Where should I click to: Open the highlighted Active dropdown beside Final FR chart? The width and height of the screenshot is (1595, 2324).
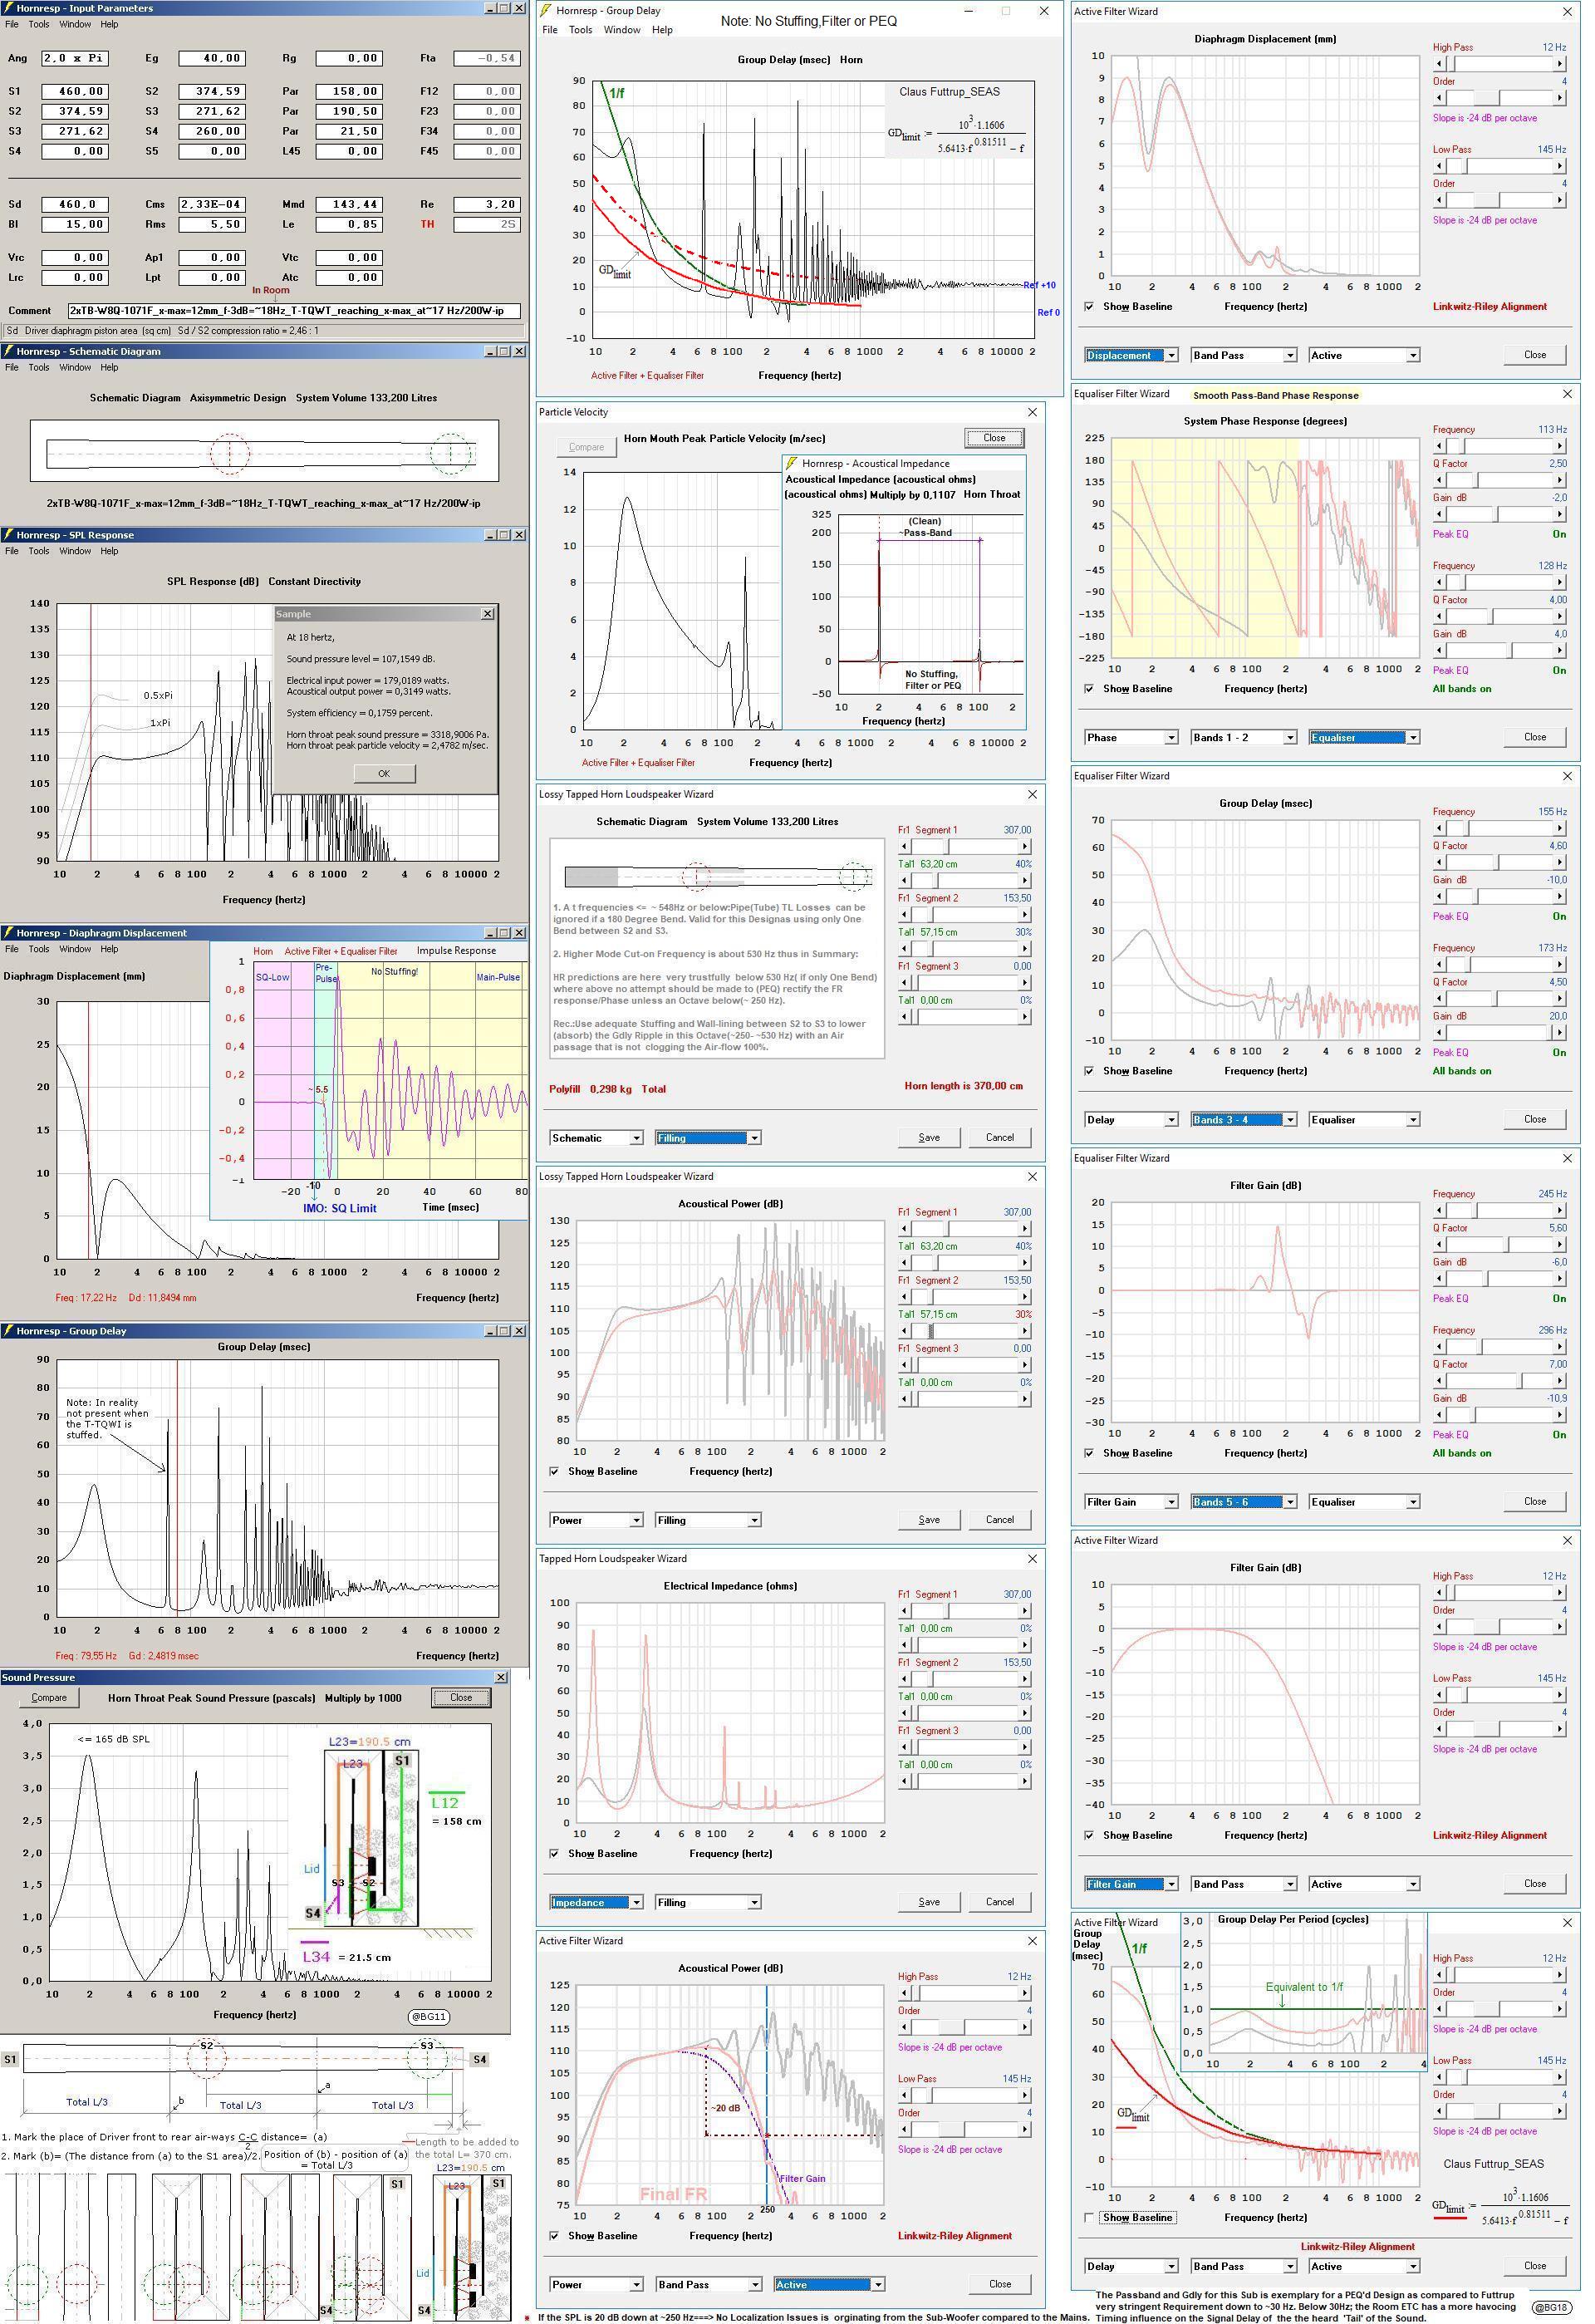click(829, 2284)
